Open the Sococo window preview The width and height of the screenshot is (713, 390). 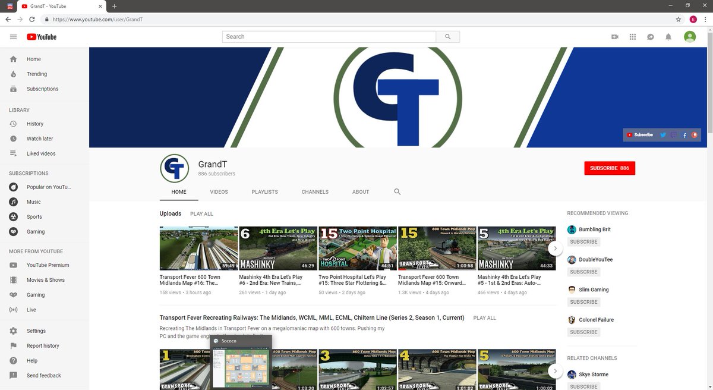(241, 361)
